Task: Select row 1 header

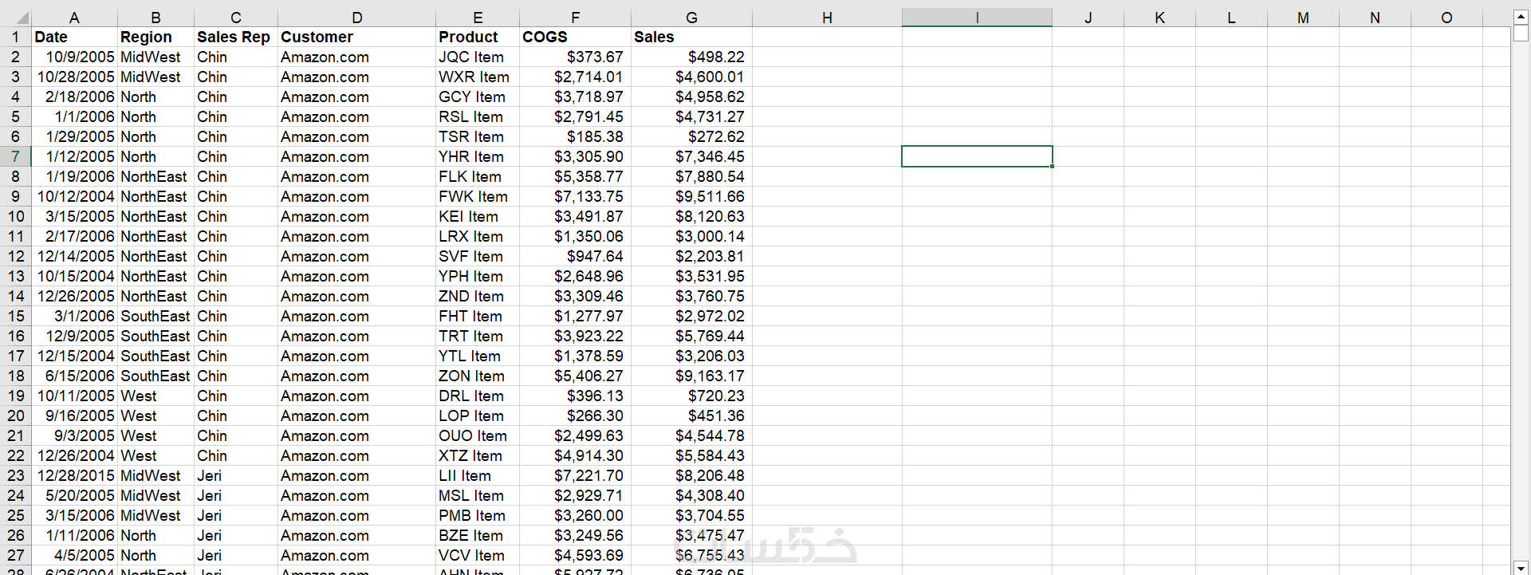Action: pos(15,37)
